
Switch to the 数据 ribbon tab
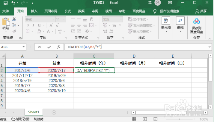(81, 11)
